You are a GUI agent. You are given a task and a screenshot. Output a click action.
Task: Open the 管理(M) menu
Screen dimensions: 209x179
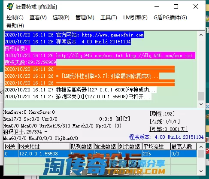[x=85, y=18]
